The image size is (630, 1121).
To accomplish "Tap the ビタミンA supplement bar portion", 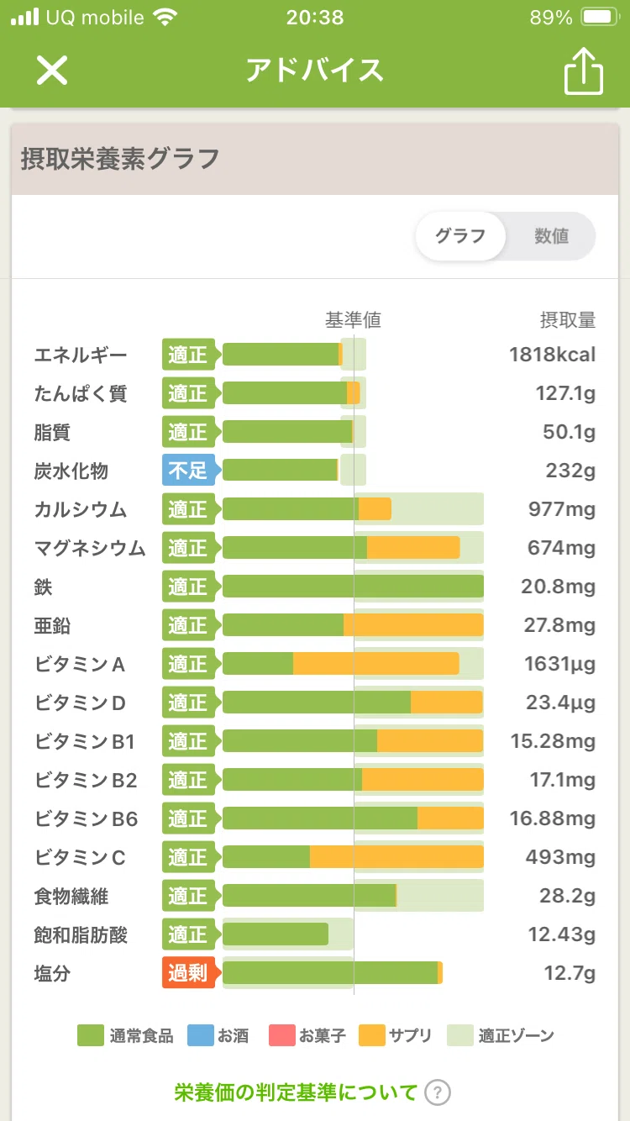I will pos(375,664).
